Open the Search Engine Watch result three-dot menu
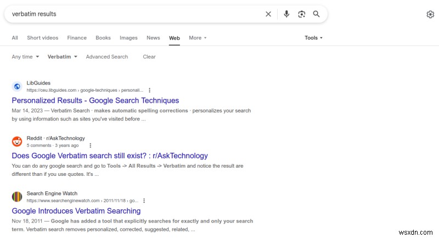Viewport: 439px width, 238px height. click(x=144, y=201)
